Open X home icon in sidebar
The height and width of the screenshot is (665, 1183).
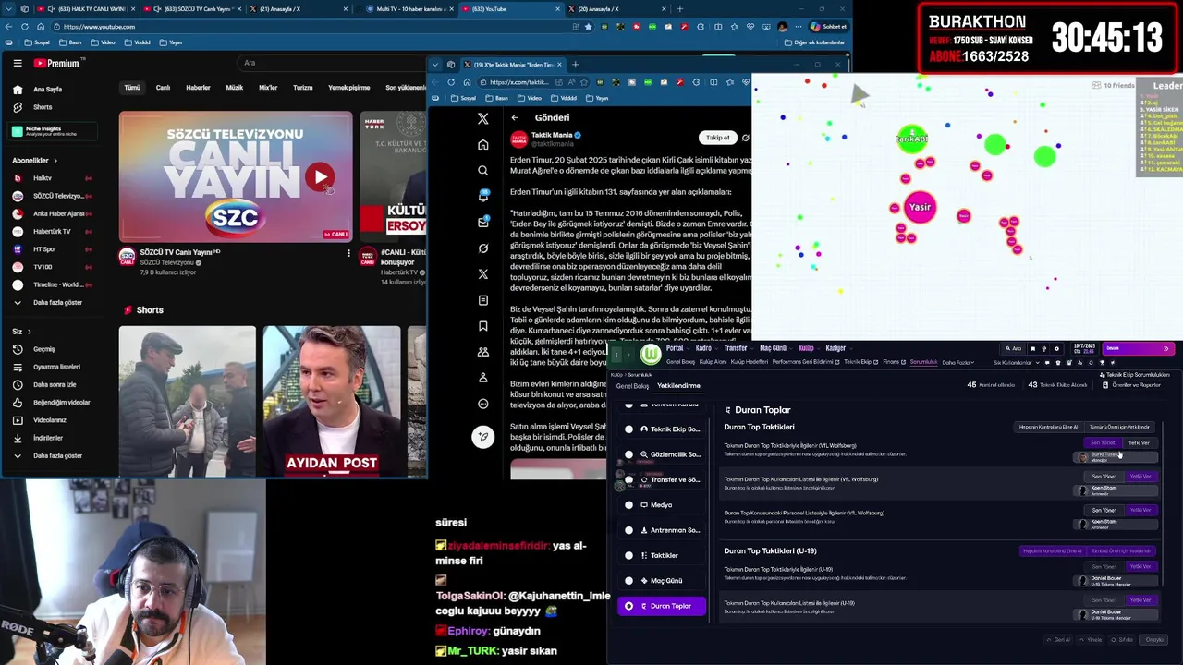pos(482,144)
